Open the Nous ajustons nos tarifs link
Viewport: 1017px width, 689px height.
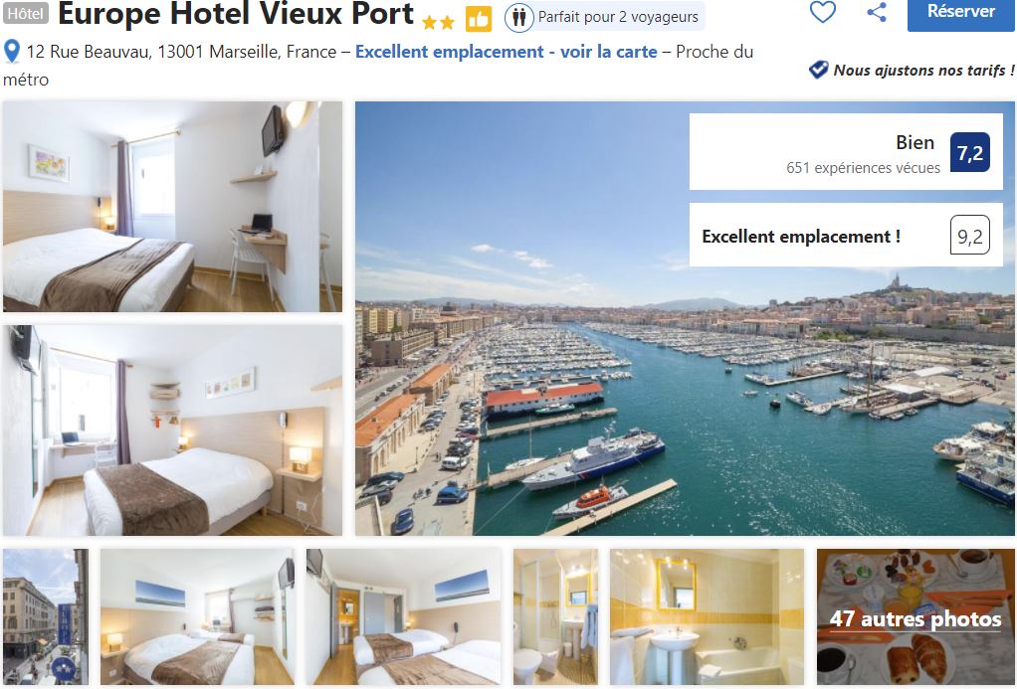pyautogui.click(x=923, y=70)
